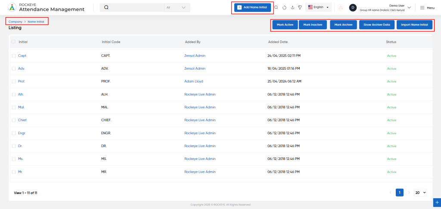This screenshot has height=209, width=441.
Task: Sort by the Initial column header
Action: 23,42
